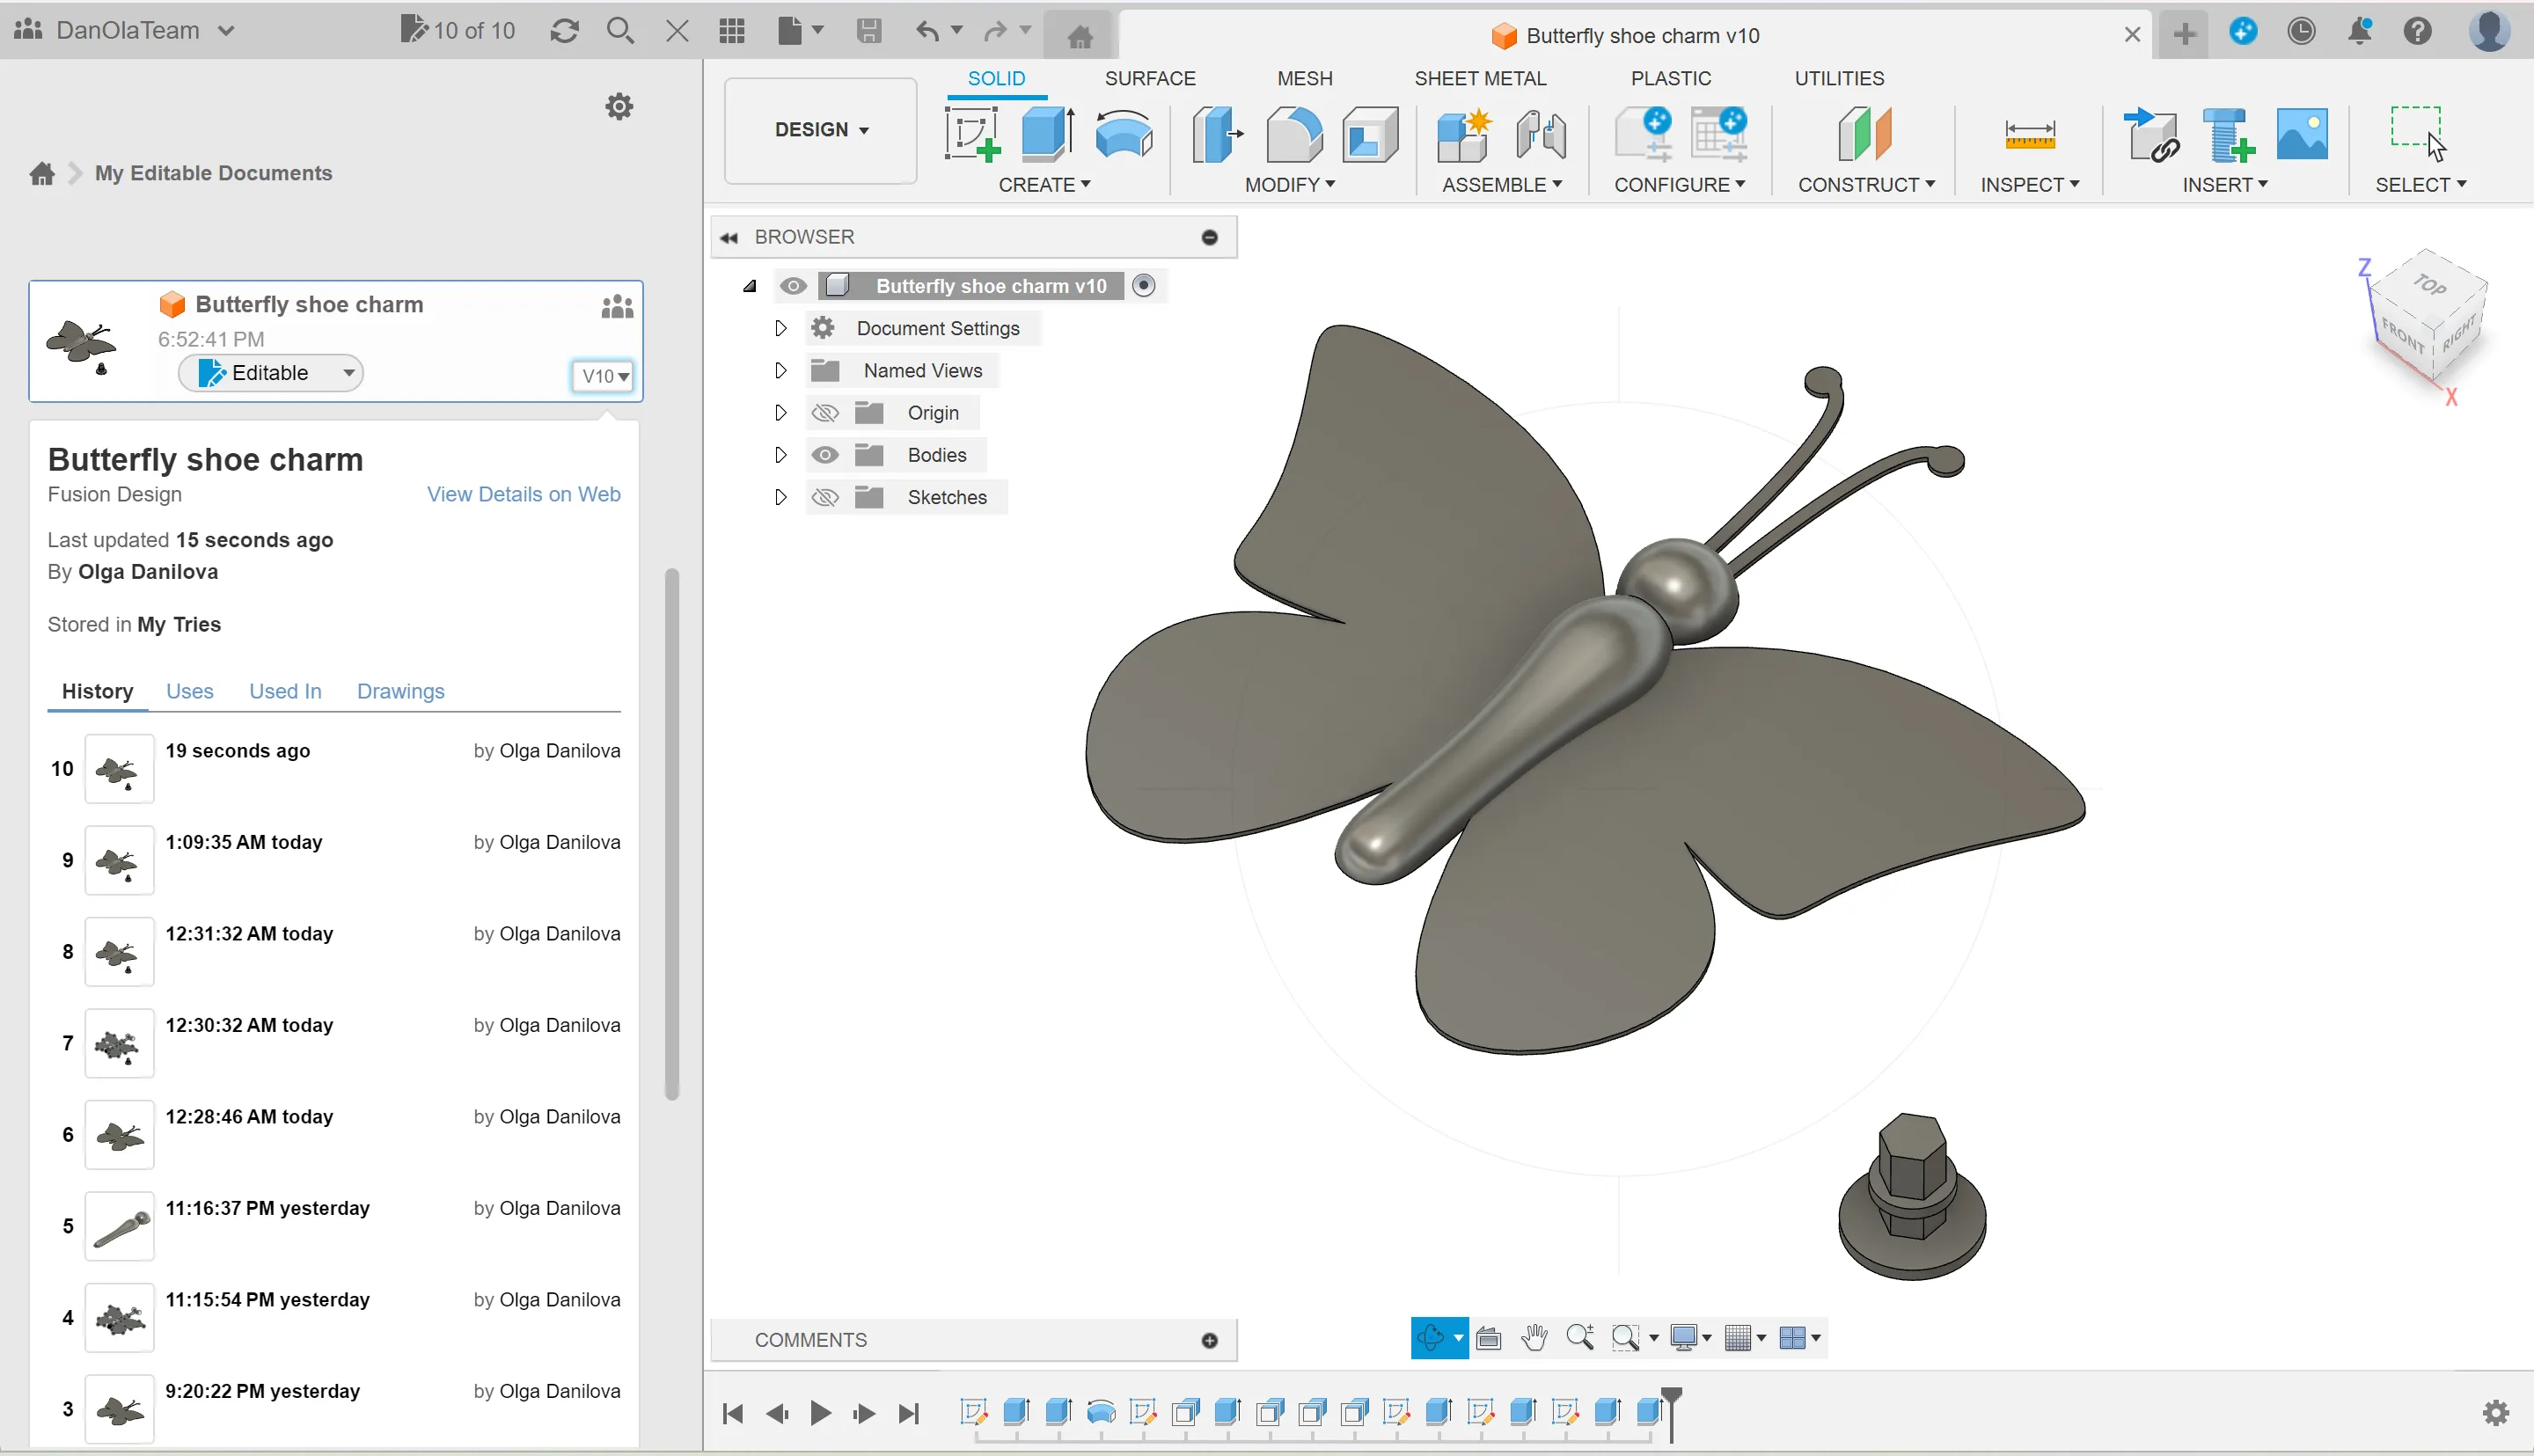Select the Measure tool icon
Image resolution: width=2534 pixels, height=1456 pixels.
(x=2029, y=134)
